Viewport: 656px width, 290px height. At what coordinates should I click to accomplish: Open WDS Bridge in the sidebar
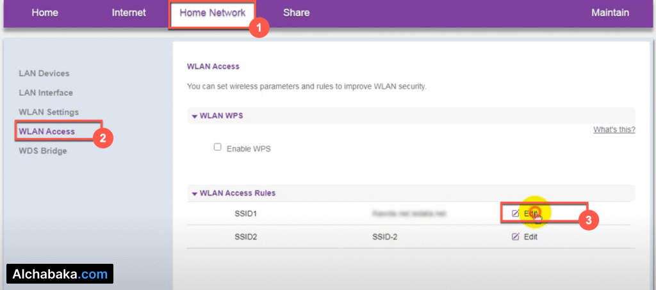(x=43, y=151)
